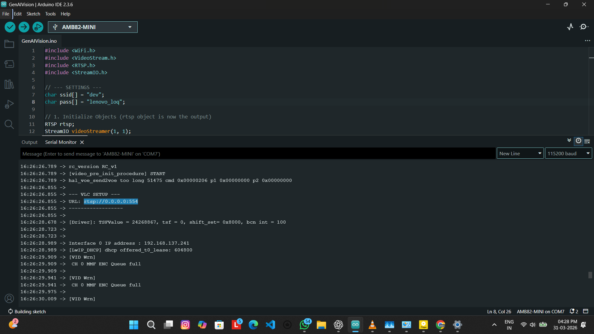Toggle bottom panel icon in status bar

[586, 311]
